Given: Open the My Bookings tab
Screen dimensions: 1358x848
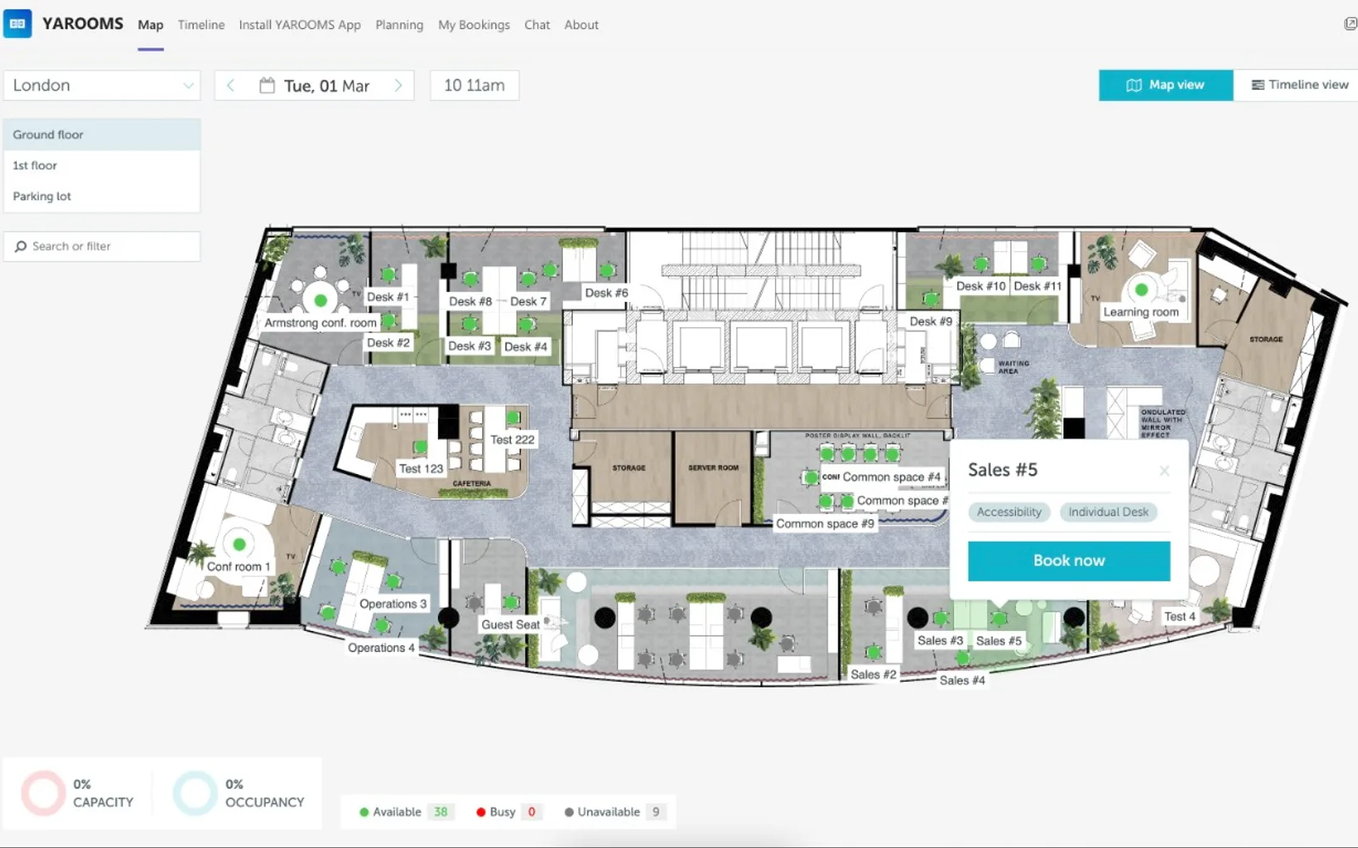Looking at the screenshot, I should tap(474, 25).
